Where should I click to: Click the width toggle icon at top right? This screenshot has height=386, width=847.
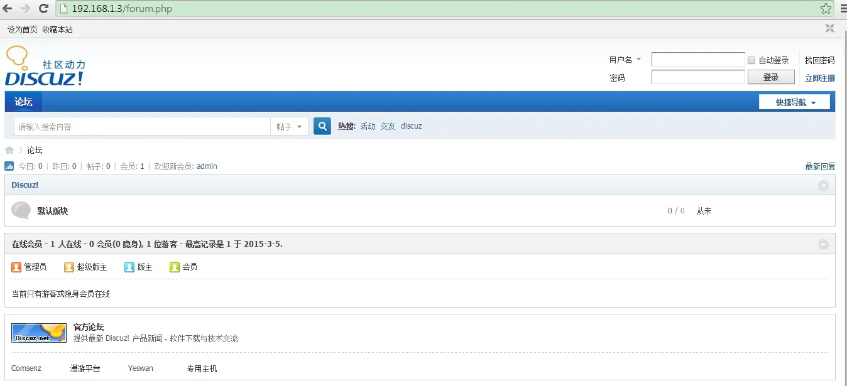(x=830, y=28)
